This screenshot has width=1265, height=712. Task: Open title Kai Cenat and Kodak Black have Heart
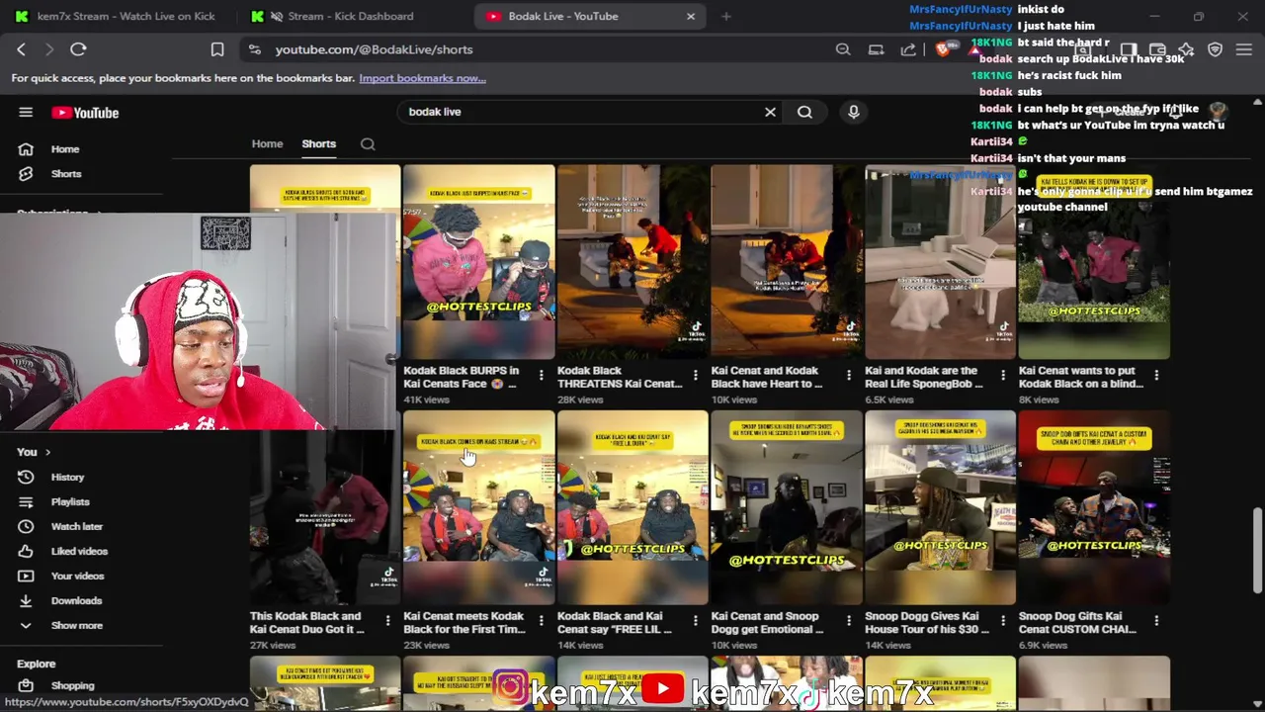[x=767, y=377]
